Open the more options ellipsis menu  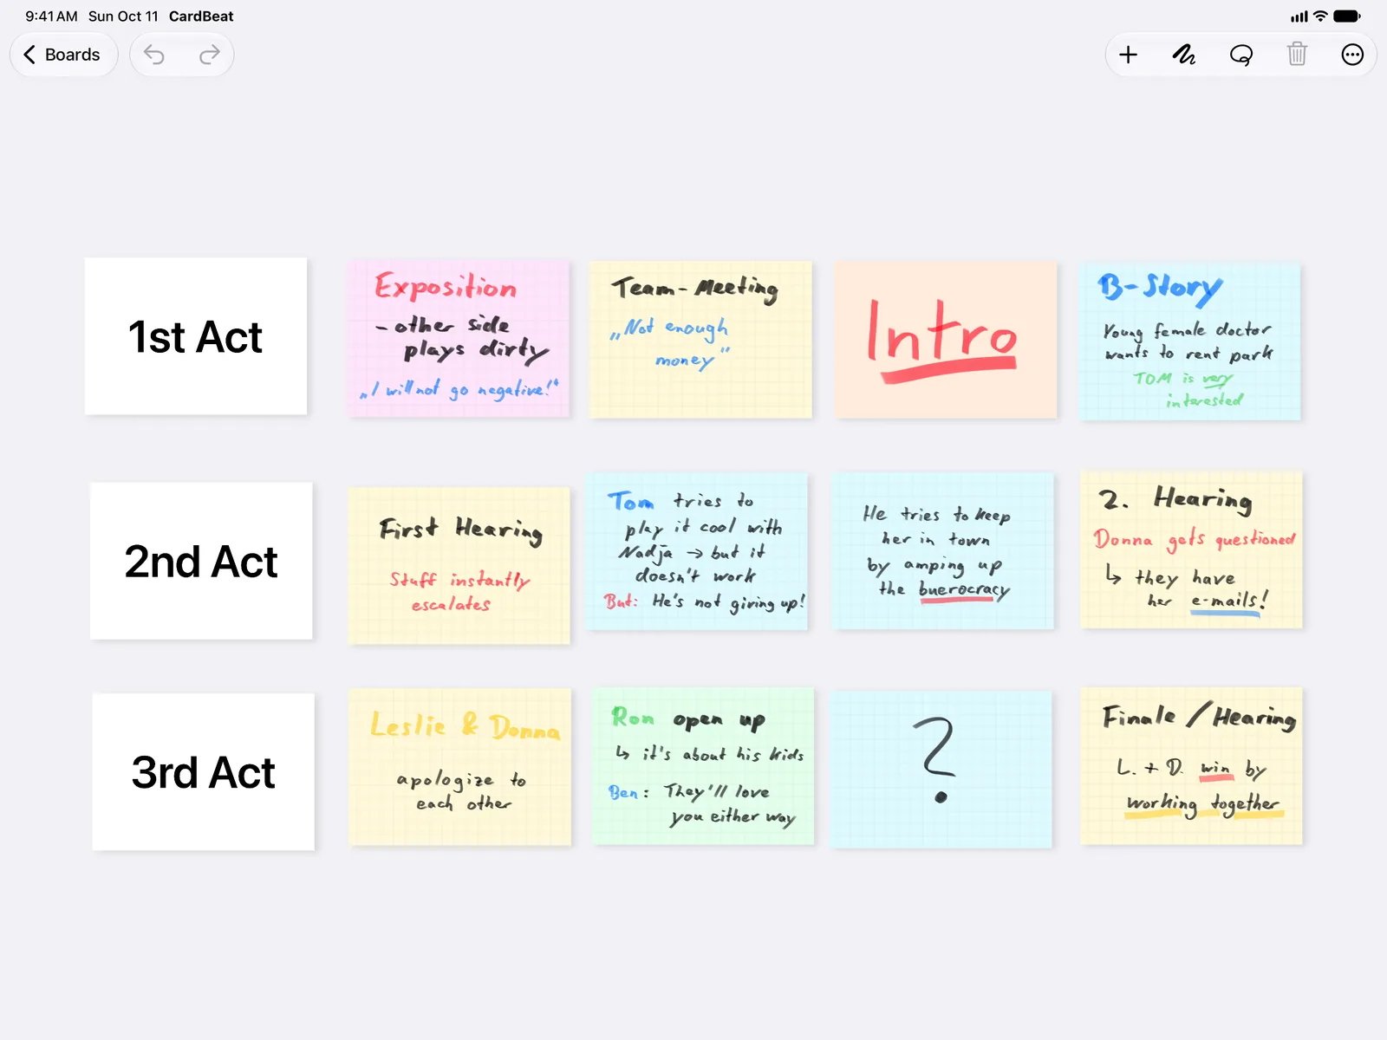(x=1352, y=55)
